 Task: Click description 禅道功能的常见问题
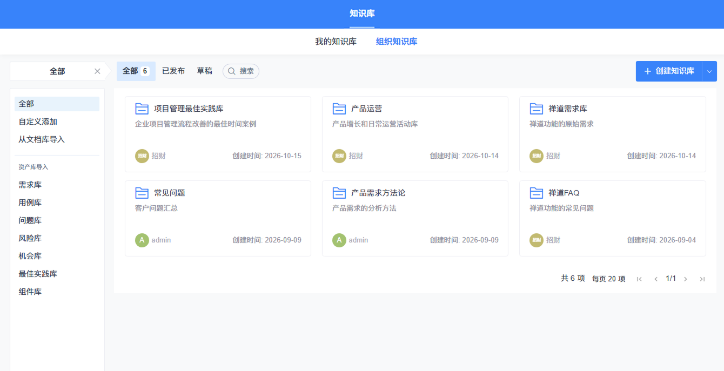tap(561, 208)
